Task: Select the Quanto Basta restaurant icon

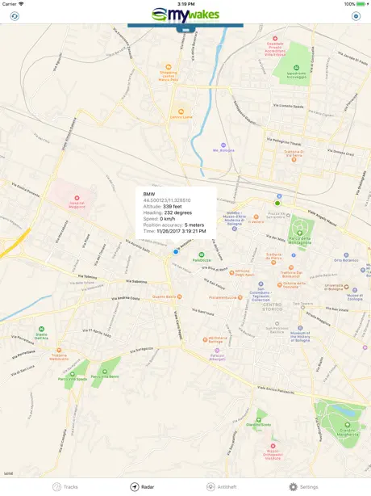Action: click(x=179, y=296)
